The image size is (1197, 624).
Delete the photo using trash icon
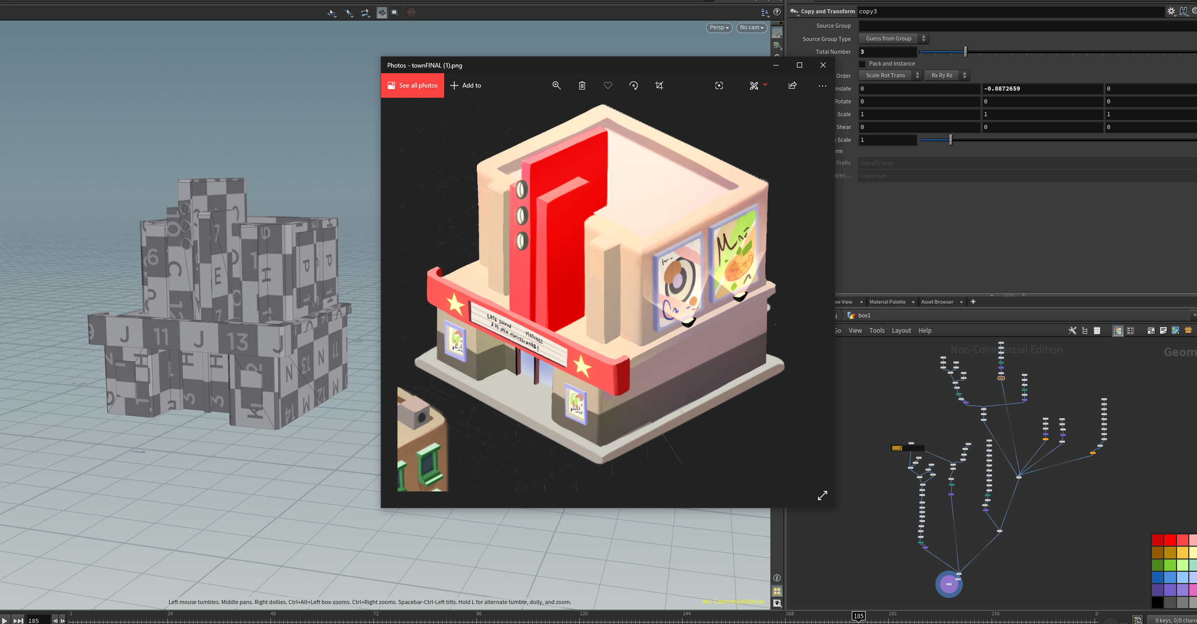pyautogui.click(x=582, y=85)
